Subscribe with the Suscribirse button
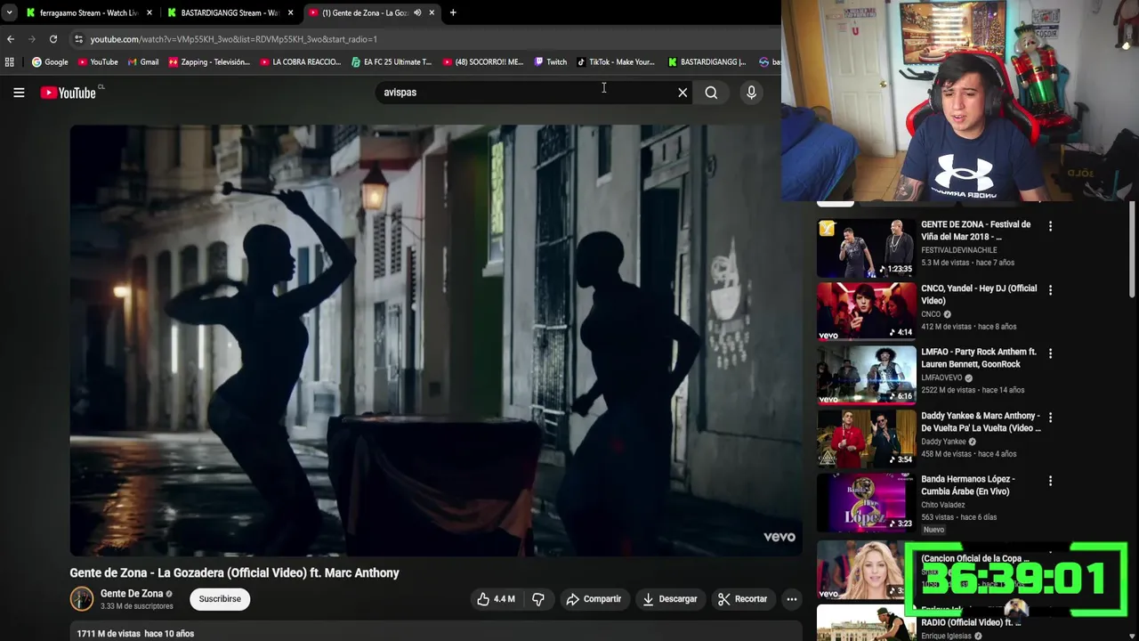The height and width of the screenshot is (641, 1139). tap(220, 599)
